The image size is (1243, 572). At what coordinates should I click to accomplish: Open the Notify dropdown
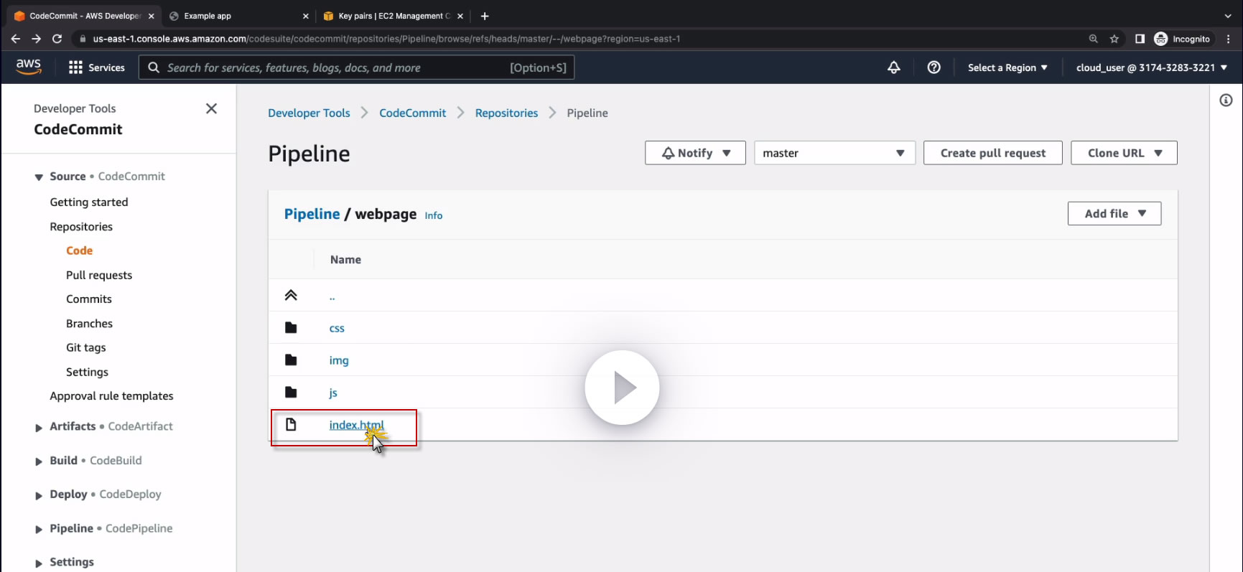[x=695, y=153]
